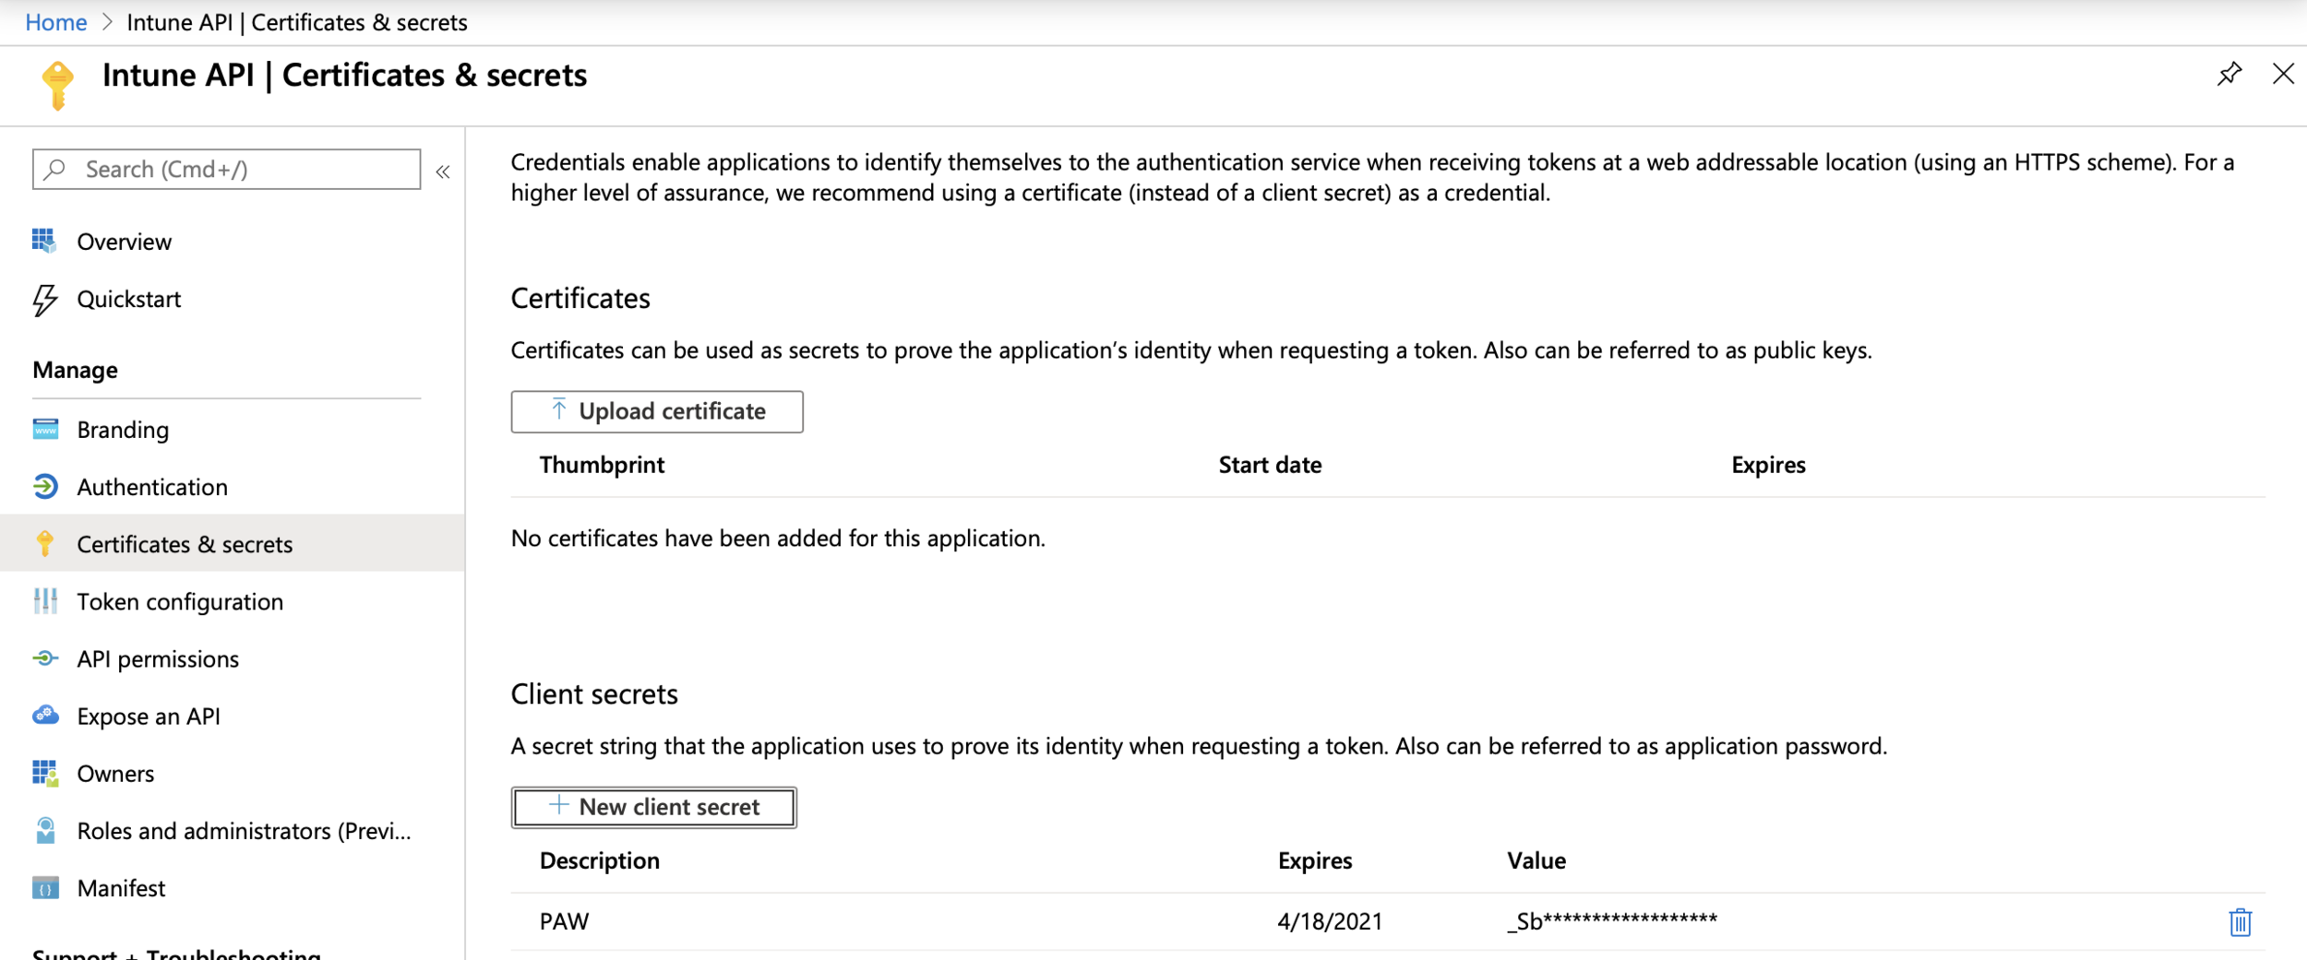This screenshot has width=2307, height=960.
Task: Click the client secrets Expires column header
Action: coord(1315,860)
